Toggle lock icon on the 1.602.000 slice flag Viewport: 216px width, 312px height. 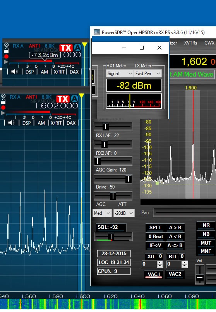[x=3, y=101]
